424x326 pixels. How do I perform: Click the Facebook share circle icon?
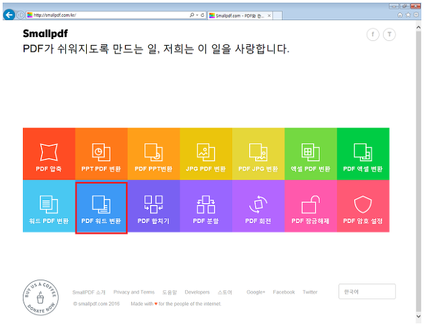[373, 34]
